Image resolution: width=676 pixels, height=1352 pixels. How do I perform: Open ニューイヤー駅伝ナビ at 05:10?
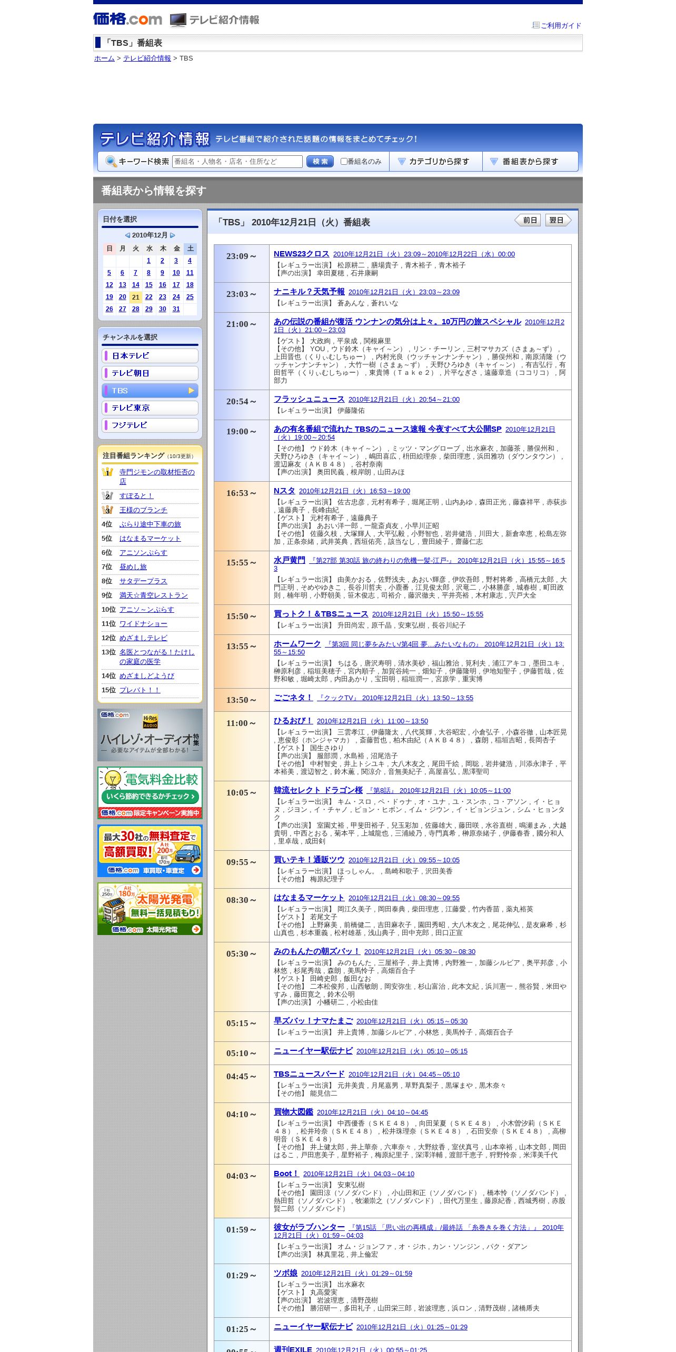[313, 1051]
